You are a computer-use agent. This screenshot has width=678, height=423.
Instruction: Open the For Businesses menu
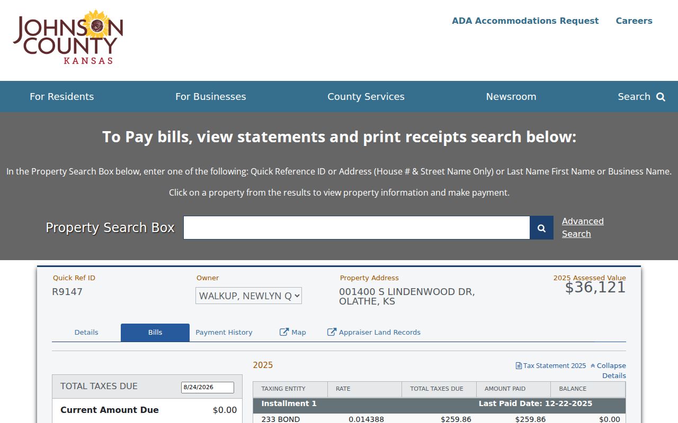(x=210, y=97)
